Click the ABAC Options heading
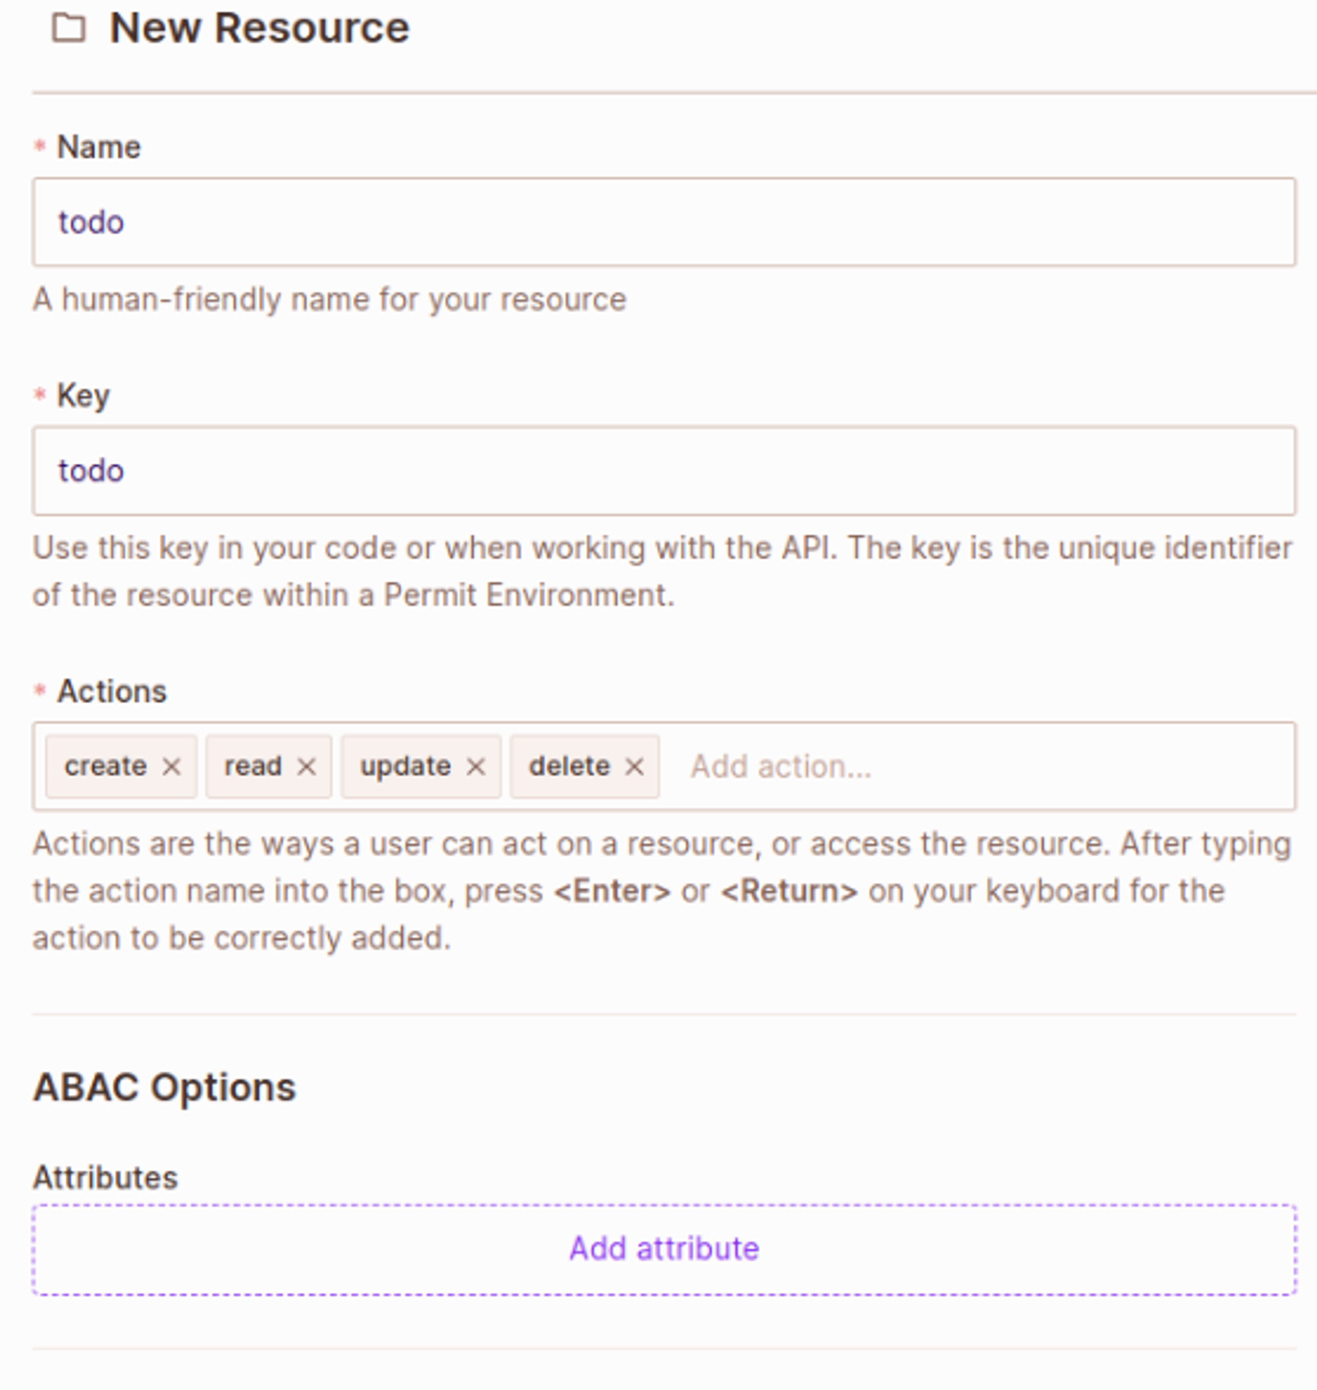The height and width of the screenshot is (1390, 1317). point(164,1087)
